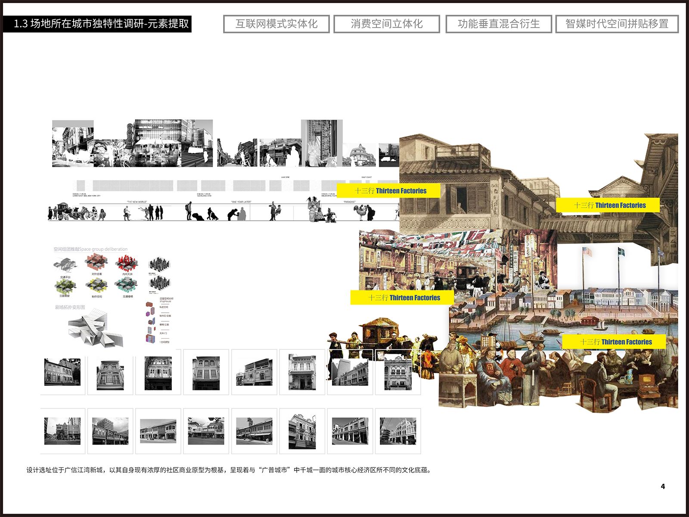The height and width of the screenshot is (517, 689).
Task: Select the salmon-pink massing model diagram
Action: pyautogui.click(x=96, y=263)
